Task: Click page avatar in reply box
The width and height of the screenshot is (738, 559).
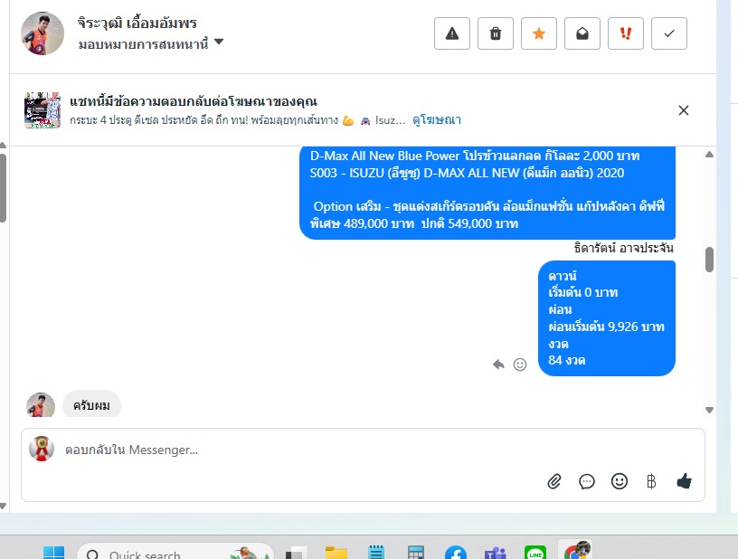Action: [42, 449]
